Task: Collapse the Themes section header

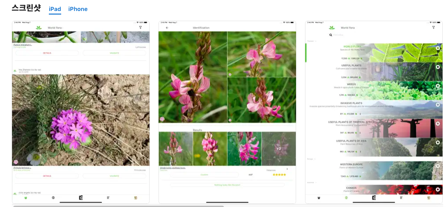Action: [312, 41]
